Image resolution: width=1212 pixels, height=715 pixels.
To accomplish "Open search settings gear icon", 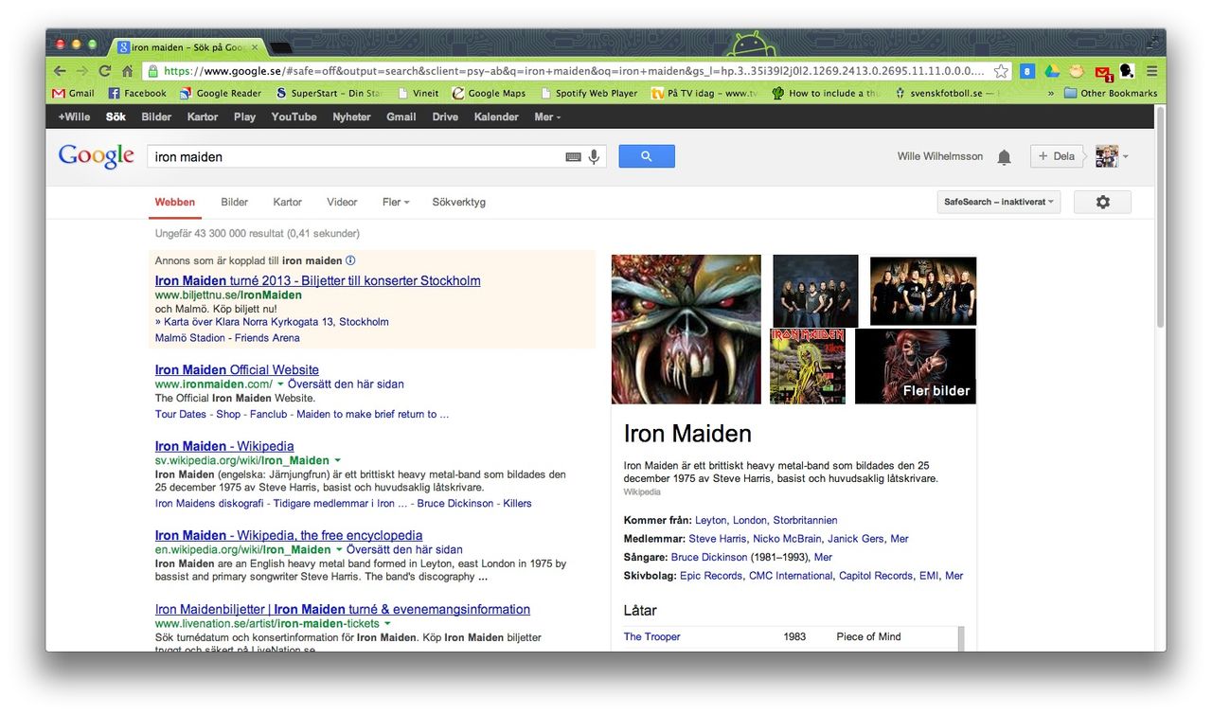I will click(x=1102, y=202).
